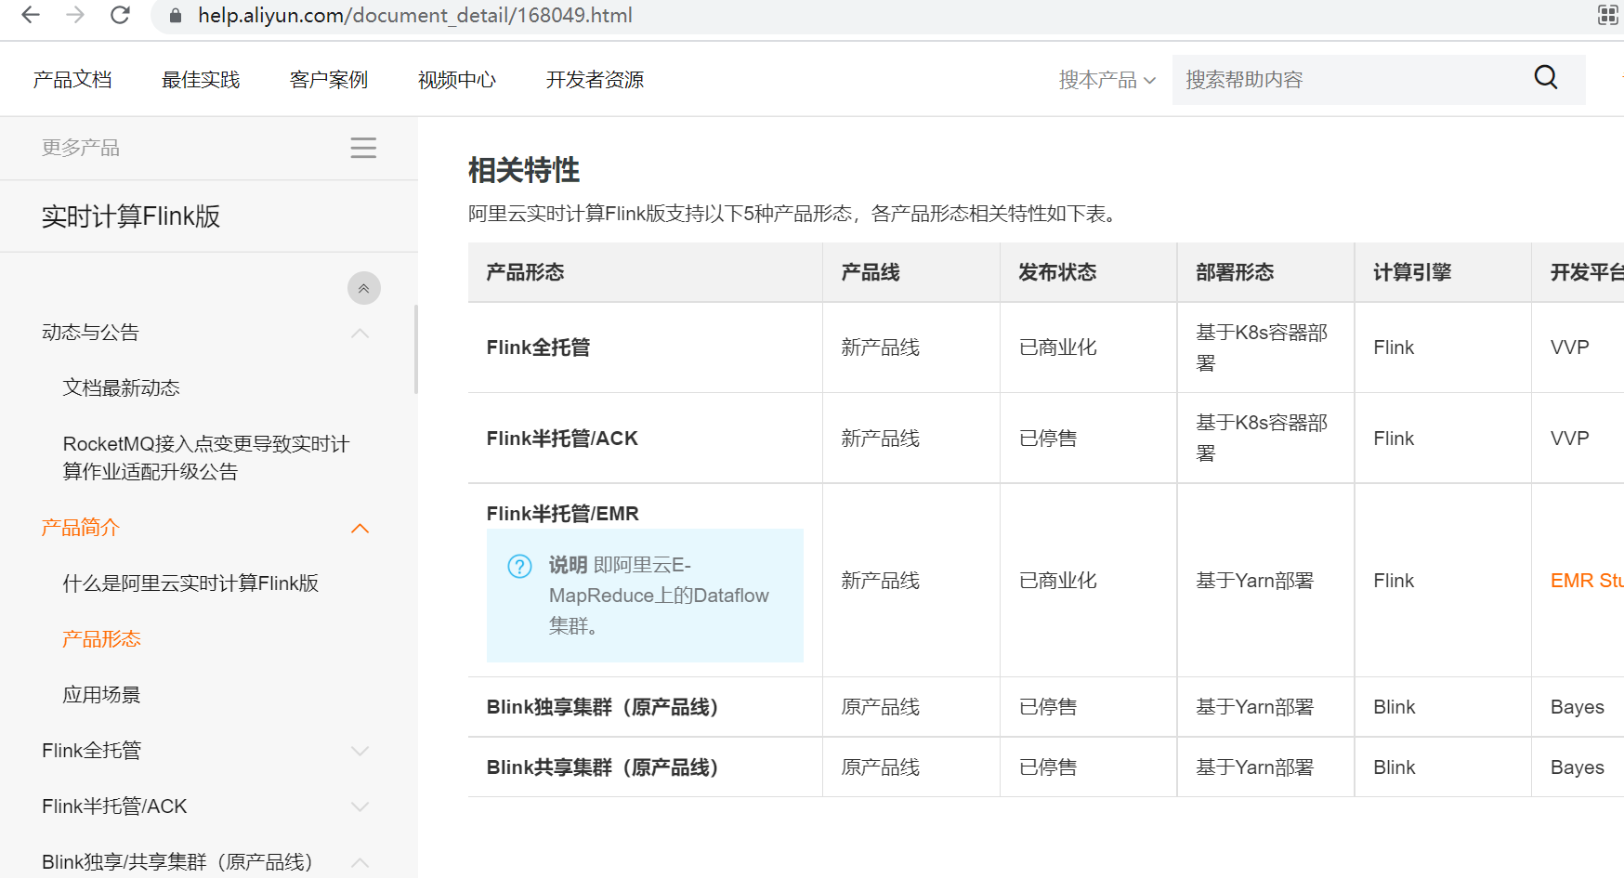Expand the Flink全托管 sidebar section
This screenshot has width=1624, height=878.
[360, 750]
